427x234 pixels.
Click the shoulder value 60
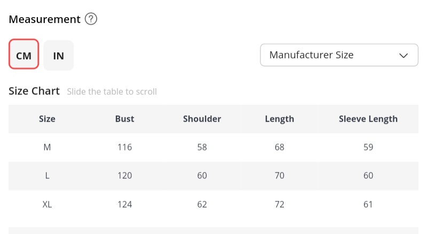point(202,176)
